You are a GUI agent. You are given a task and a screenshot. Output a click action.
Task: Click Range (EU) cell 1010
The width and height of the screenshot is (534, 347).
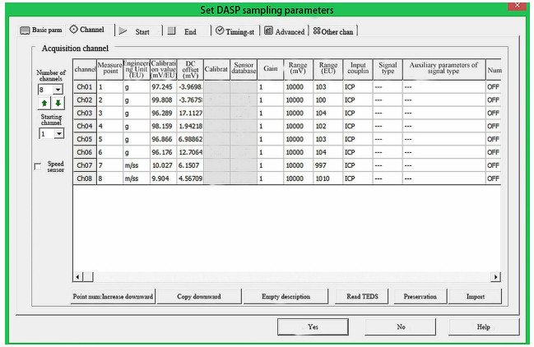[328, 178]
